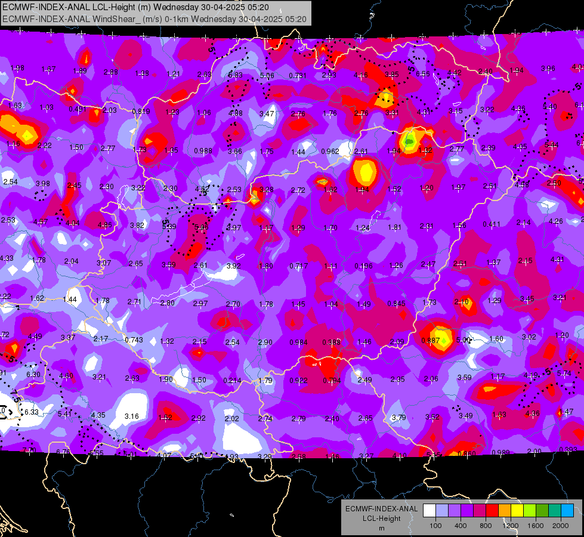Click the wind shear value 0.214
Image resolution: width=584 pixels, height=537 pixels.
232,381
